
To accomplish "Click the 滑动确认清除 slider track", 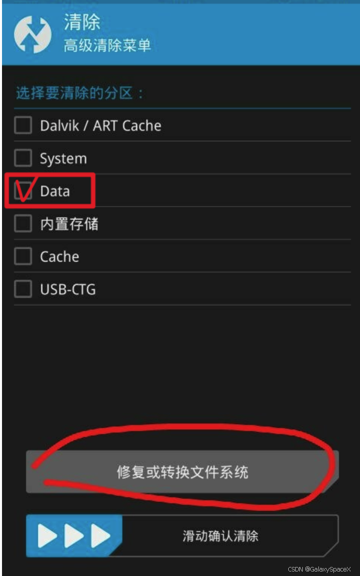I will 182,536.
